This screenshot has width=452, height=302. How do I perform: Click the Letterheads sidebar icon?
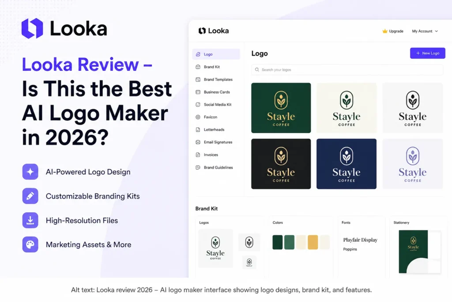pyautogui.click(x=198, y=130)
